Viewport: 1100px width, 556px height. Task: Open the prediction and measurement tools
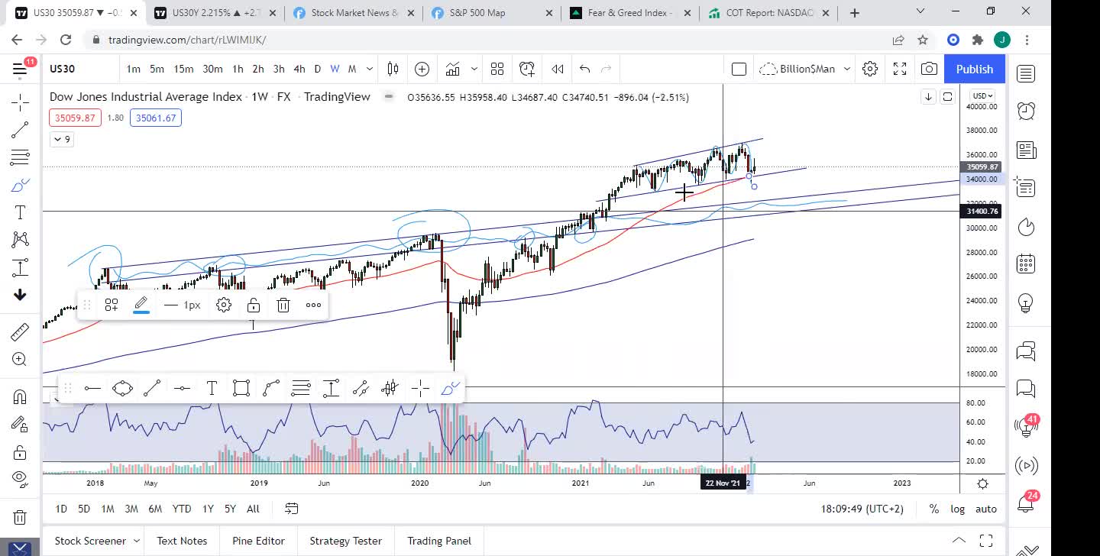(x=20, y=267)
